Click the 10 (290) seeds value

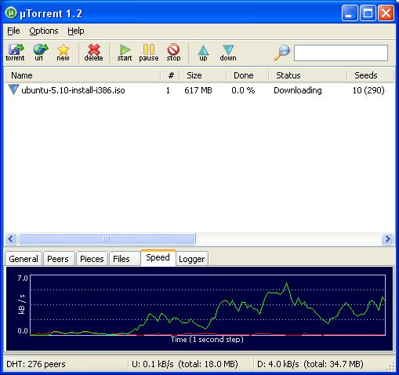[368, 90]
